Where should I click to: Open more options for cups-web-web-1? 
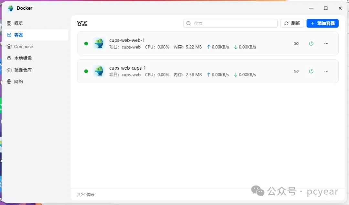point(326,43)
